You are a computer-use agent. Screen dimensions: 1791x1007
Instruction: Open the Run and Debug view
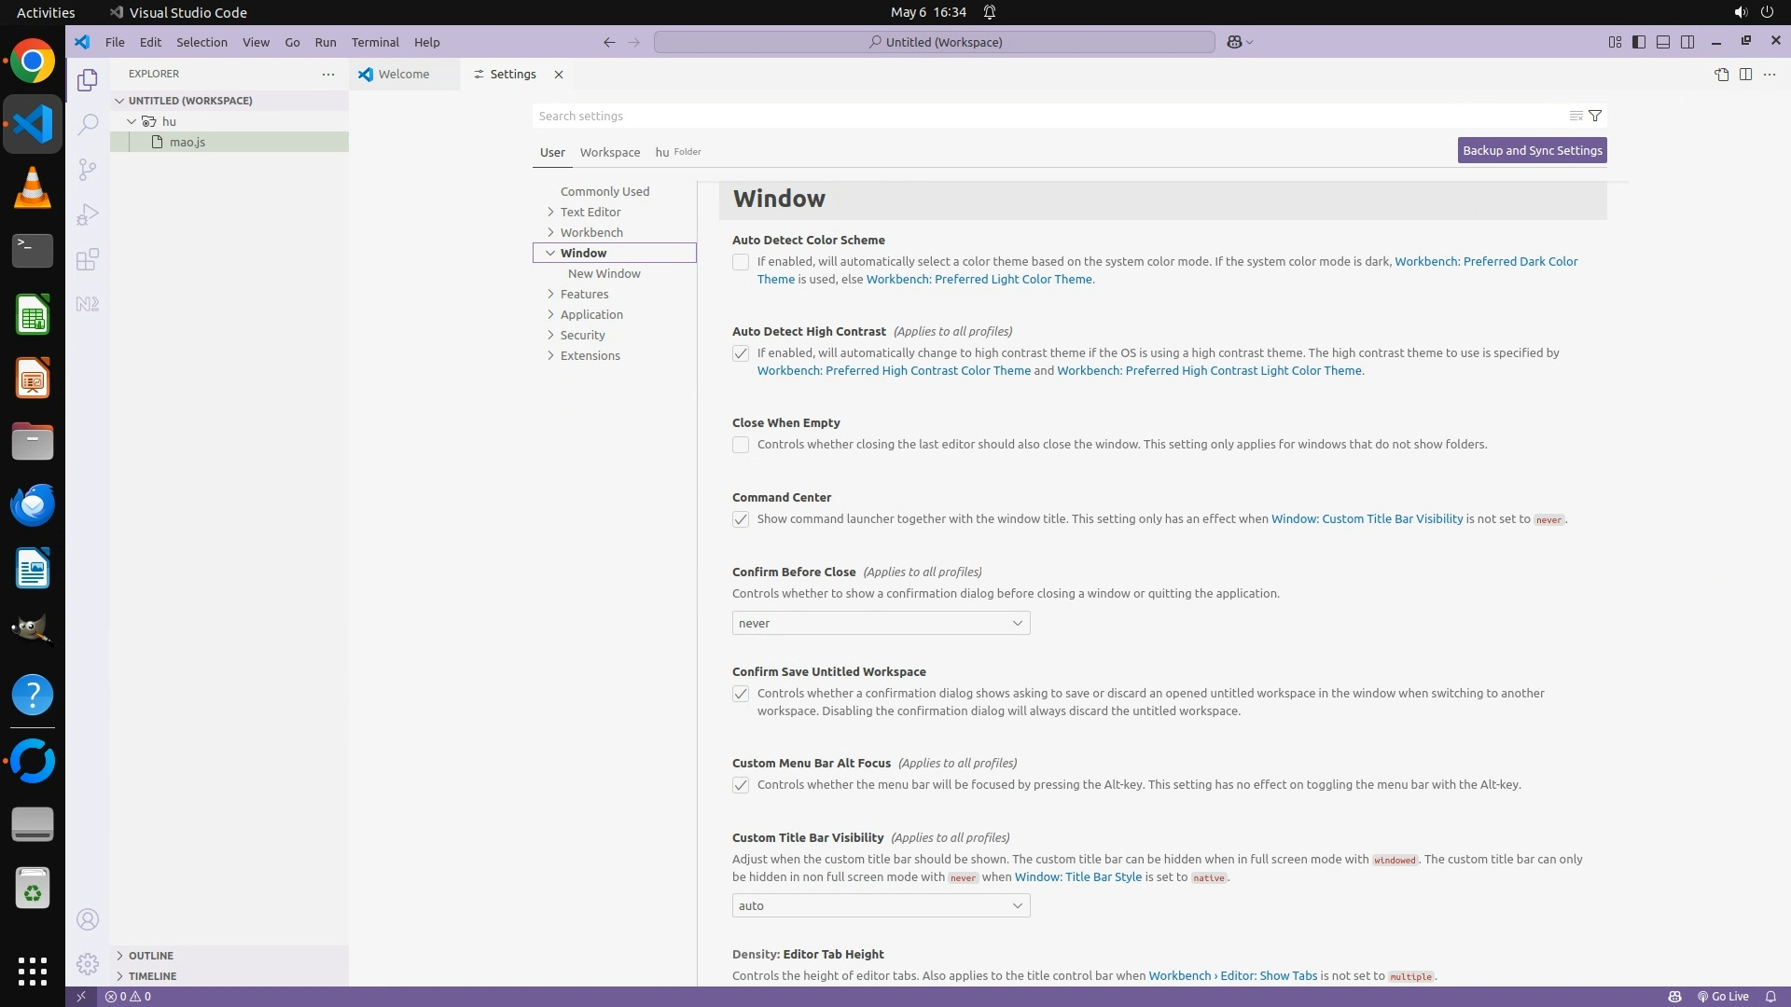pos(88,215)
